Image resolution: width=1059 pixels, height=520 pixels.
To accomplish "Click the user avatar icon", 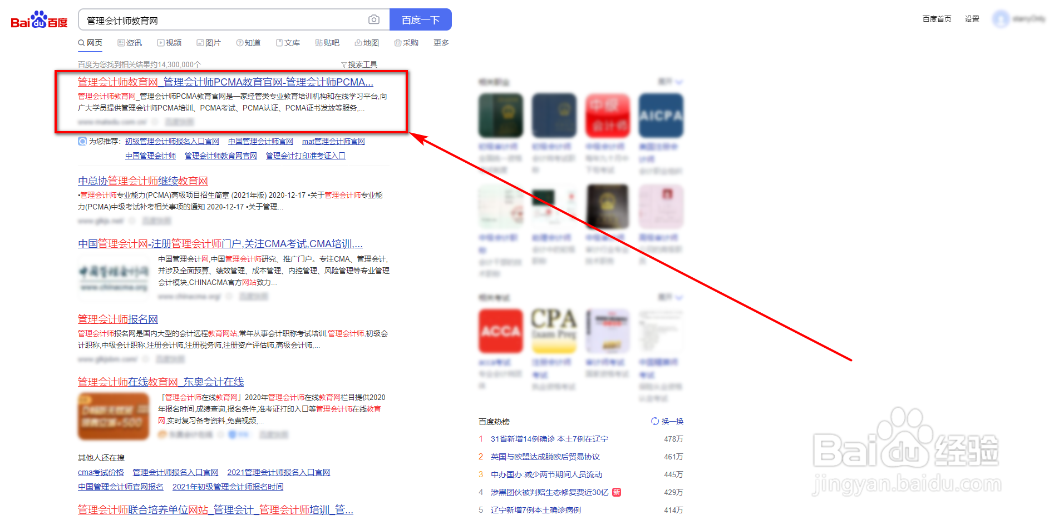I will (1001, 19).
